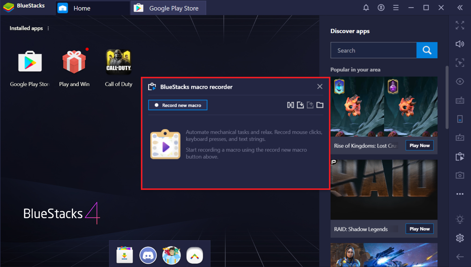Click the rotate screen phone icon

point(460,119)
